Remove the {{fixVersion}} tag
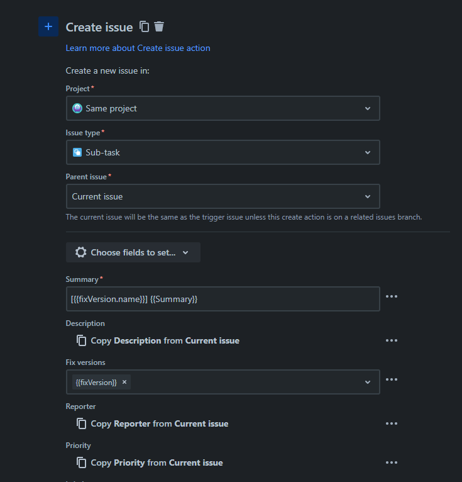 [124, 382]
